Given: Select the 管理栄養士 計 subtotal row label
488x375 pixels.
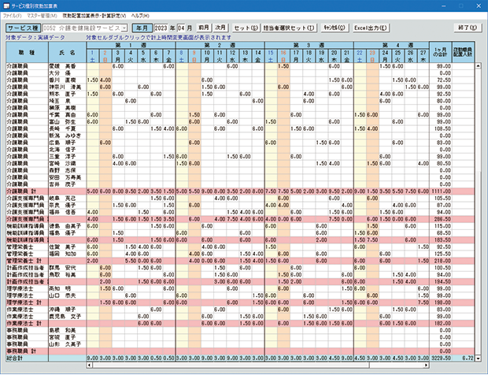Looking at the screenshot, I should (x=27, y=261).
